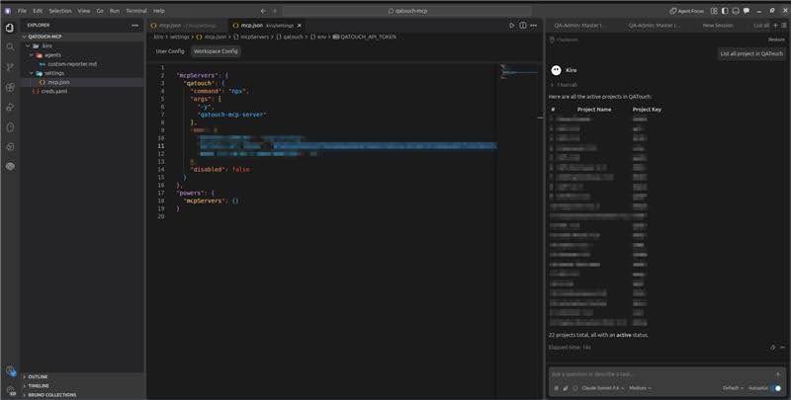Image resolution: width=791 pixels, height=400 pixels.
Task: Open the Go menu
Action: coord(100,11)
